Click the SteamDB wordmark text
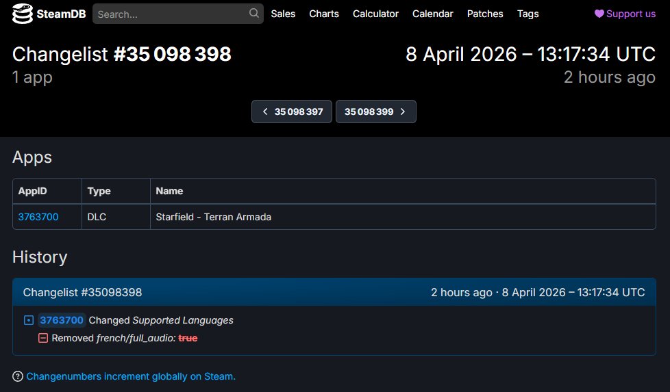This screenshot has width=670, height=392. point(61,14)
